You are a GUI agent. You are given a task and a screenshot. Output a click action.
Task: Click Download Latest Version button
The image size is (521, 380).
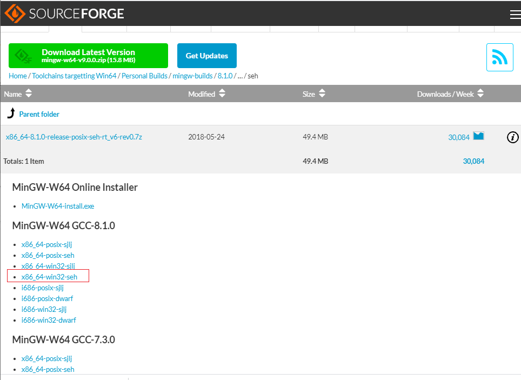coord(88,56)
